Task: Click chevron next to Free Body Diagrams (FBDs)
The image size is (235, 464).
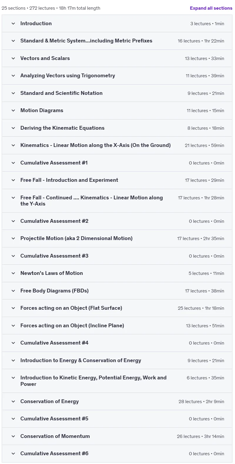Action: [13, 291]
